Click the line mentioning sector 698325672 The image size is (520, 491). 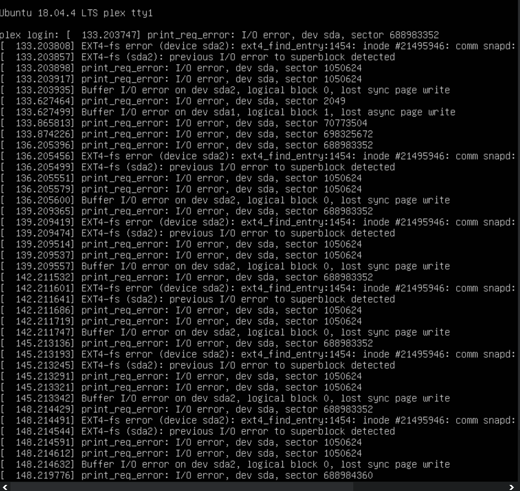pyautogui.click(x=187, y=134)
